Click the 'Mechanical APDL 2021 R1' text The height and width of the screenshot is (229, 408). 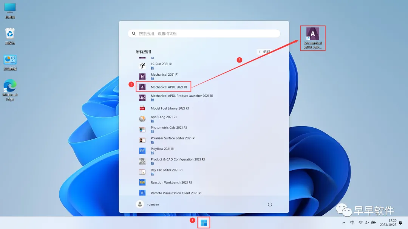coord(169,87)
